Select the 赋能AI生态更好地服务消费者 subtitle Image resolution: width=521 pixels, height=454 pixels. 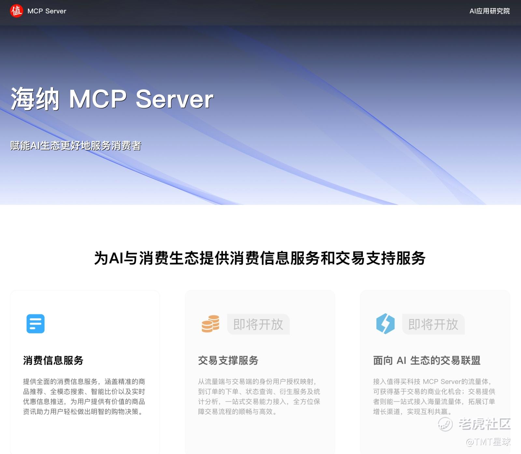coord(76,145)
